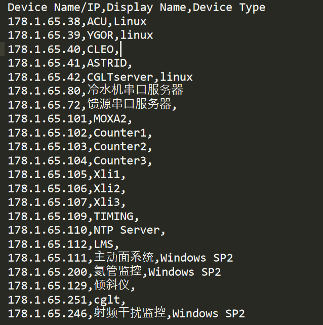Click the MOXA2 text
Image resolution: width=323 pixels, height=325 pixels.
tap(111, 119)
